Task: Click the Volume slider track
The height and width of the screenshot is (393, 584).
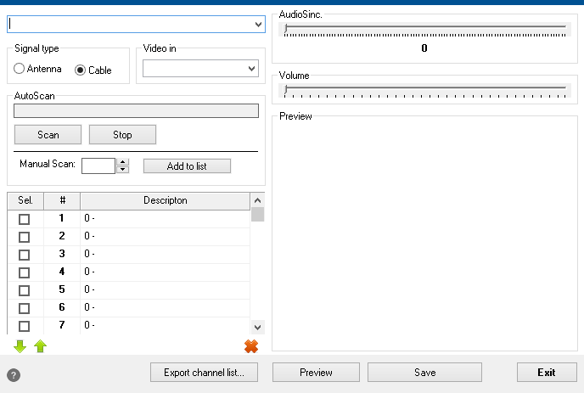Action: 424,87
